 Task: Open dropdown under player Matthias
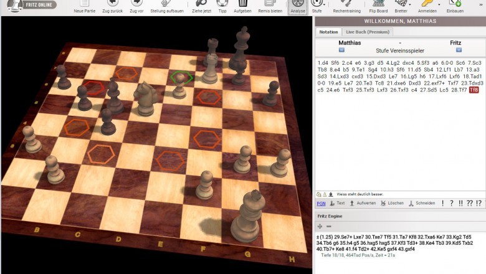click(341, 50)
